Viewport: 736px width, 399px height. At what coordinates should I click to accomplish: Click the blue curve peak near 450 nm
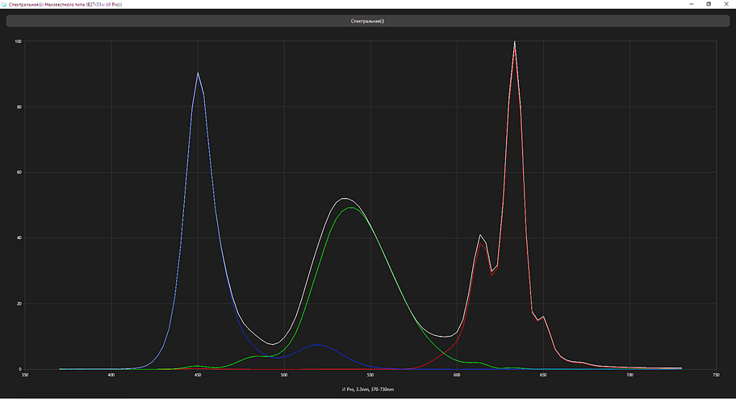(198, 73)
